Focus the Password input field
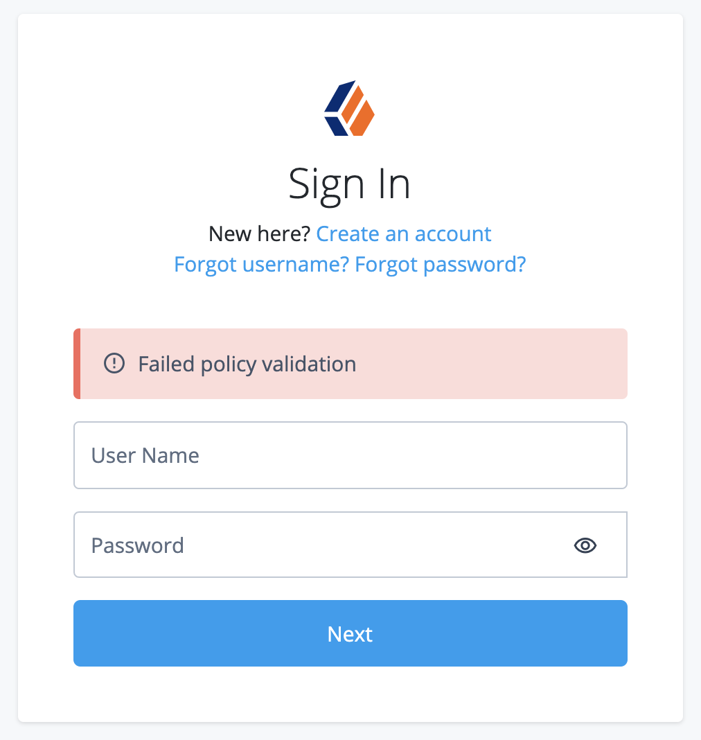 pyautogui.click(x=319, y=545)
